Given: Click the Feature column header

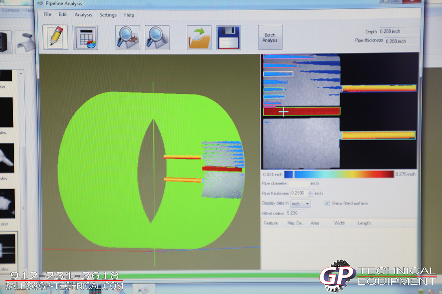Looking at the screenshot, I should [271, 223].
